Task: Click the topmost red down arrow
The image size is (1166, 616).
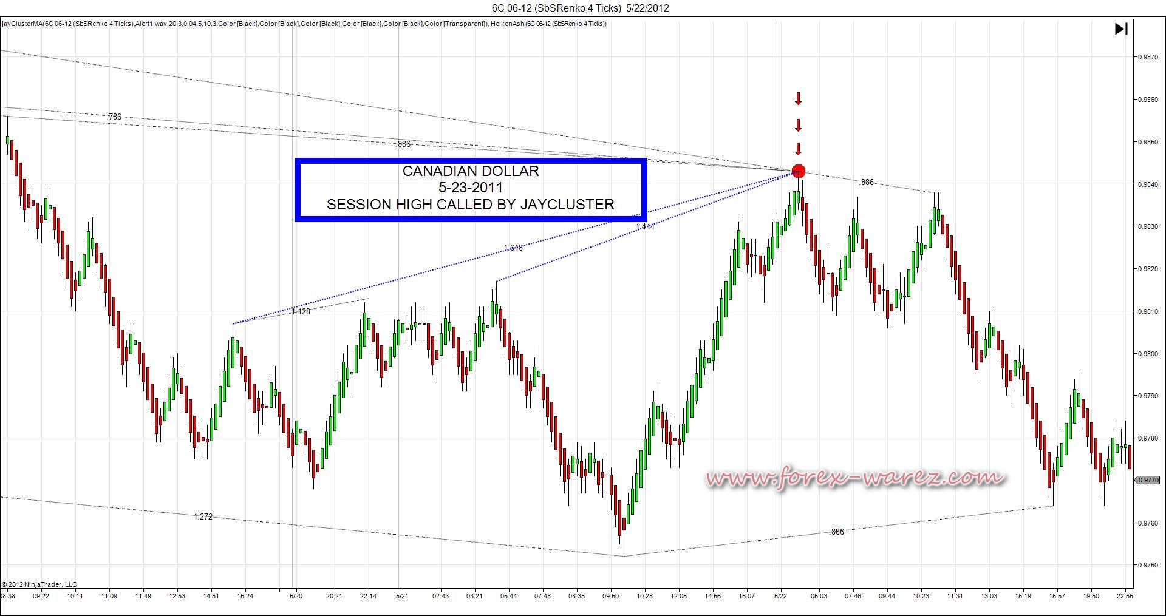Action: click(799, 98)
